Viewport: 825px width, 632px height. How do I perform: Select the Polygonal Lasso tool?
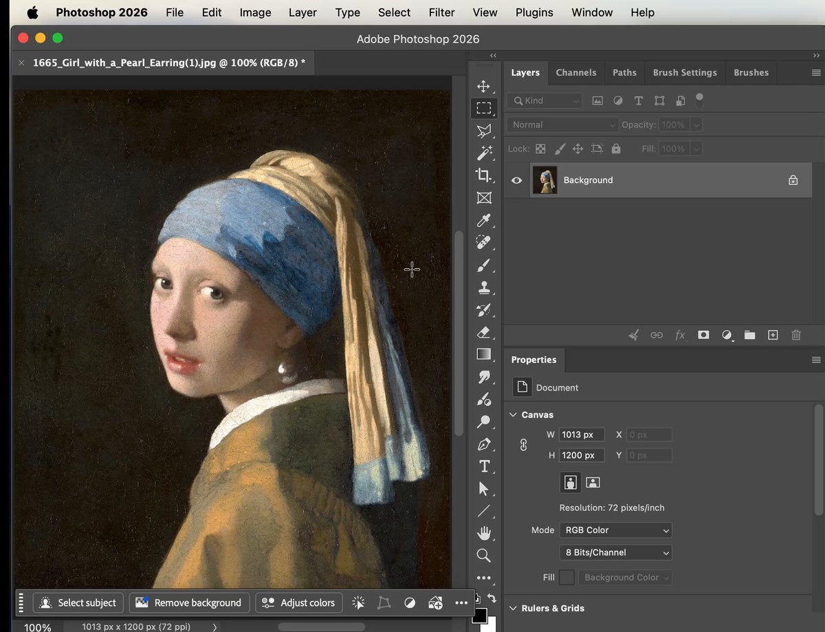click(x=484, y=131)
